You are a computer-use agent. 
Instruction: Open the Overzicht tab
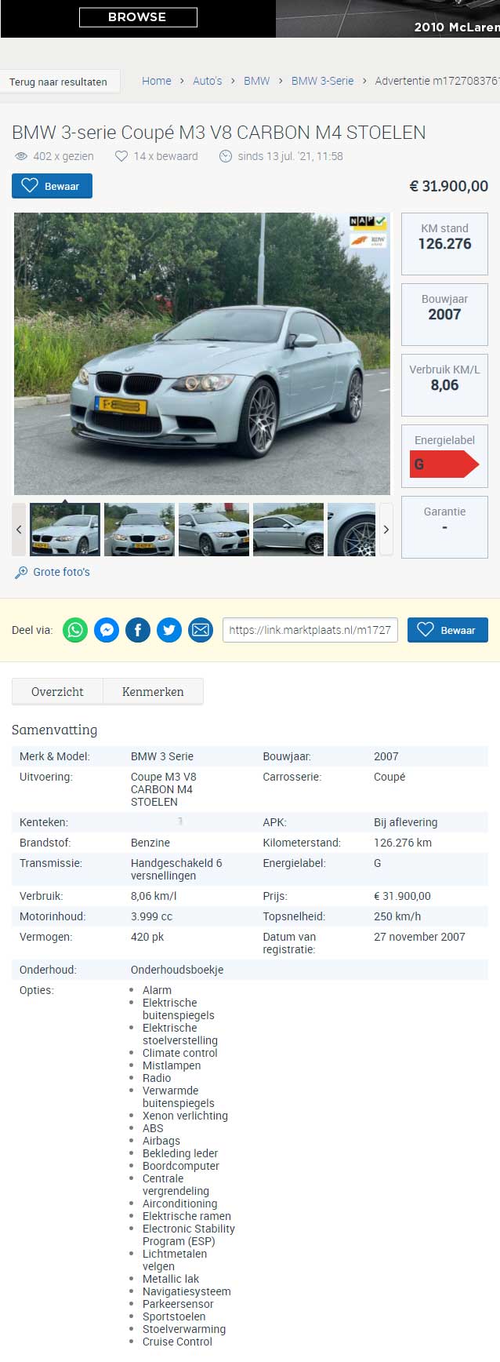click(57, 692)
